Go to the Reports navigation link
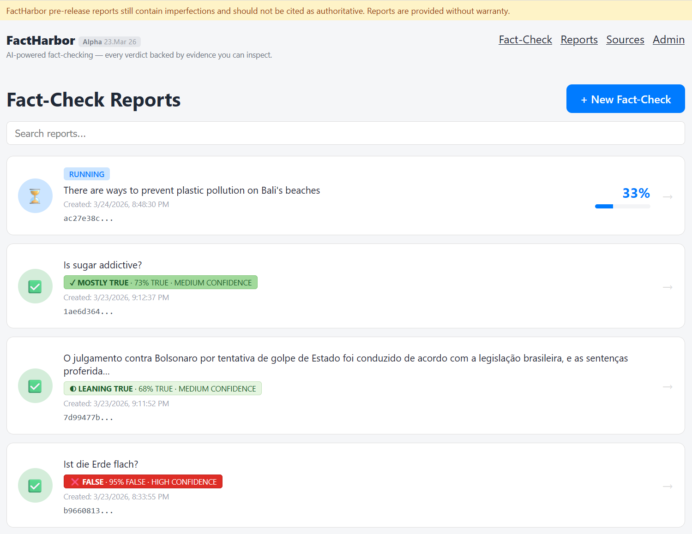The image size is (692, 534). point(579,40)
